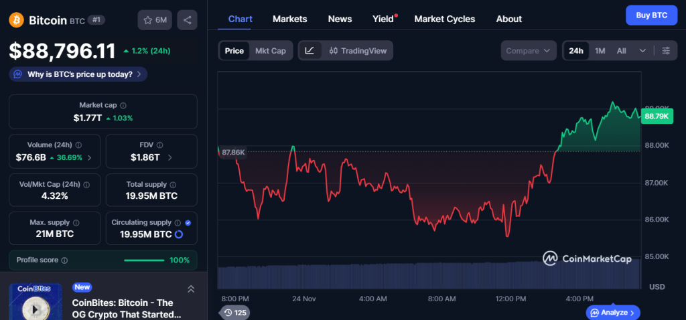Click the #1 rank badge
The width and height of the screenshot is (686, 320).
[x=96, y=19]
